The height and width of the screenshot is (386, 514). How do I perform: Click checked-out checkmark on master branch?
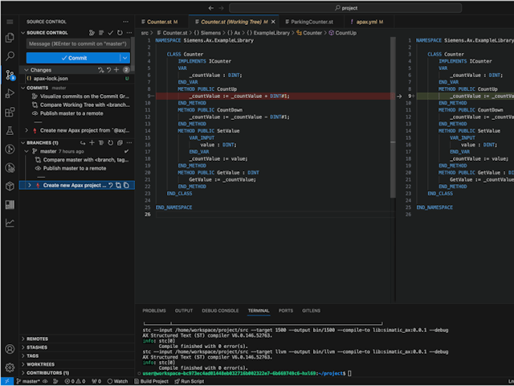coord(126,151)
